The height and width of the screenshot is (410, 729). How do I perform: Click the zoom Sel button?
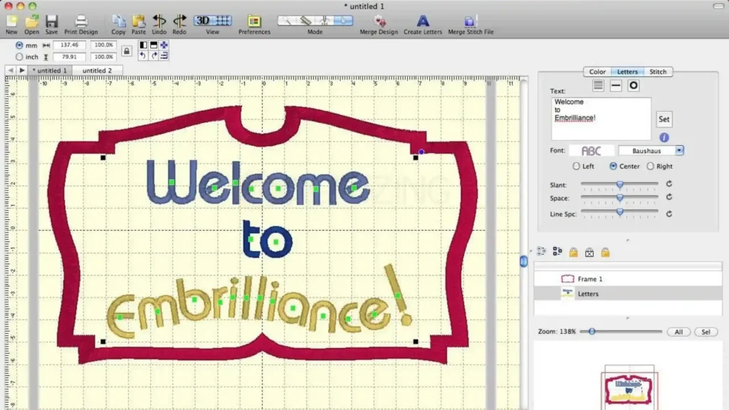pyautogui.click(x=706, y=332)
